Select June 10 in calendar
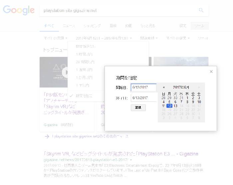Screen dimensions: 233x185 199,102
